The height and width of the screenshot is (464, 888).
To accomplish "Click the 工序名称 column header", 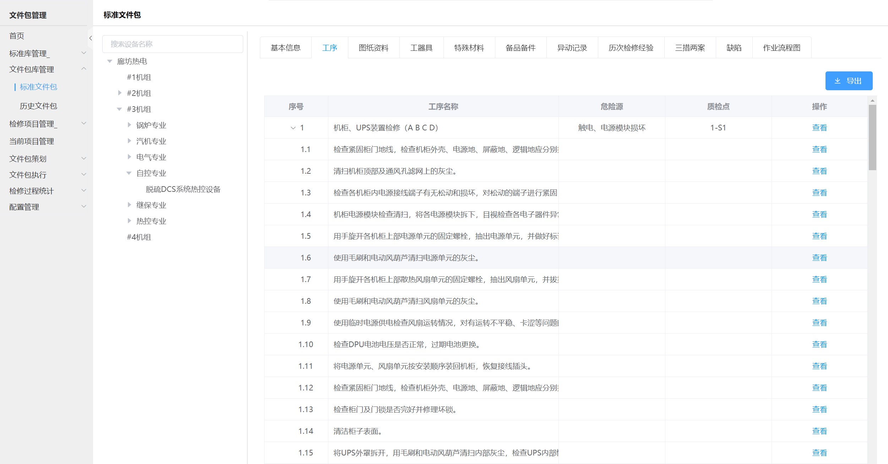I will 443,106.
